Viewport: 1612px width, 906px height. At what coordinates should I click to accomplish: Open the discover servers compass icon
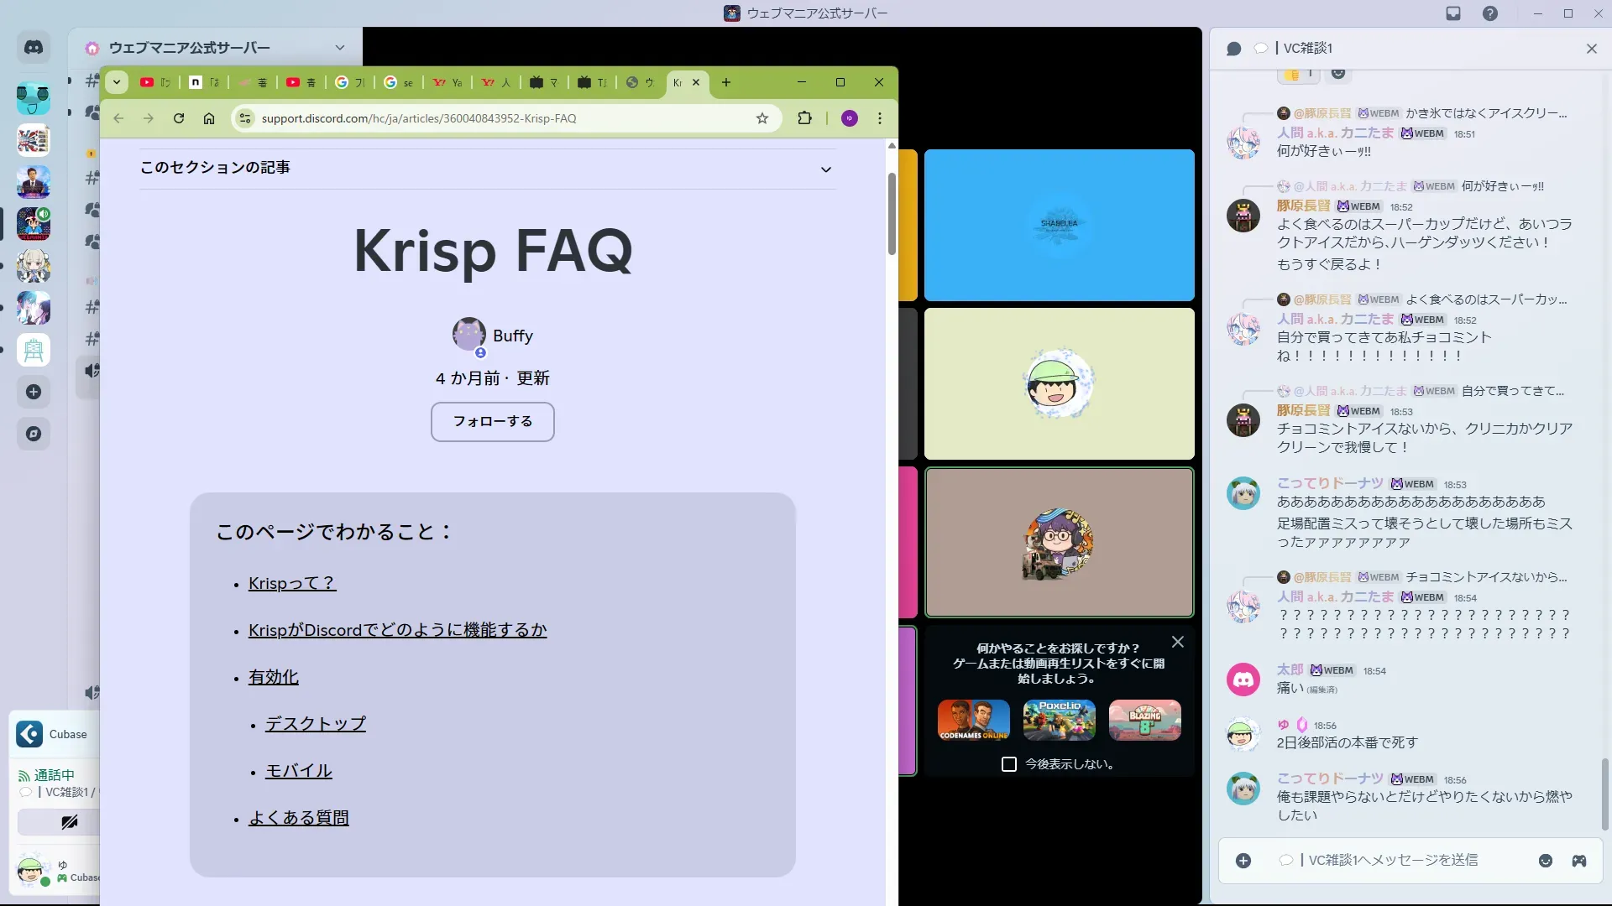coord(34,434)
